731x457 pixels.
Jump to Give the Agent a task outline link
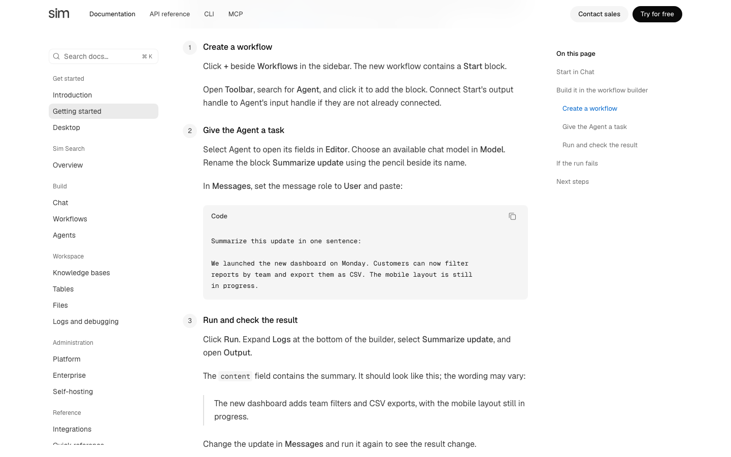(594, 127)
